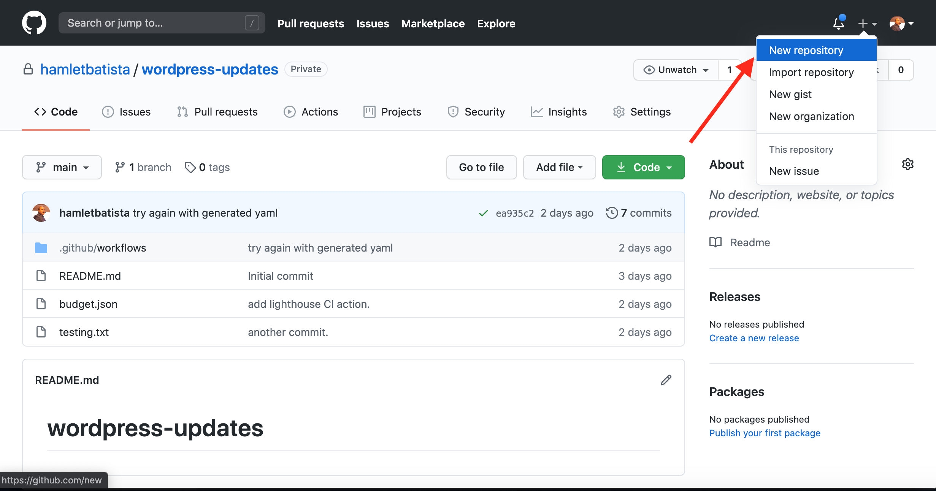This screenshot has height=491, width=936.
Task: Open the green Code dropdown
Action: (x=643, y=167)
